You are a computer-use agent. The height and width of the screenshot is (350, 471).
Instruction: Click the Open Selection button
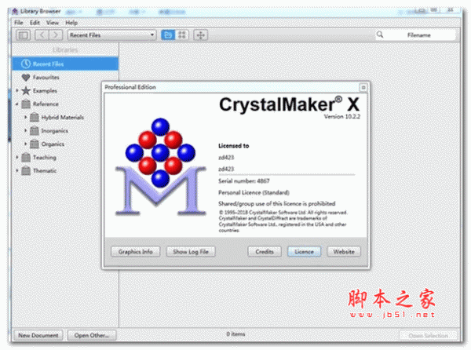429,335
